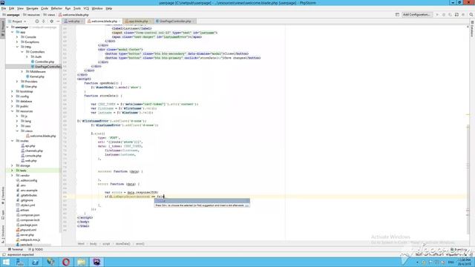The height and width of the screenshot is (267, 475).
Task: Open the Event Log in status bar
Action: tap(459, 249)
